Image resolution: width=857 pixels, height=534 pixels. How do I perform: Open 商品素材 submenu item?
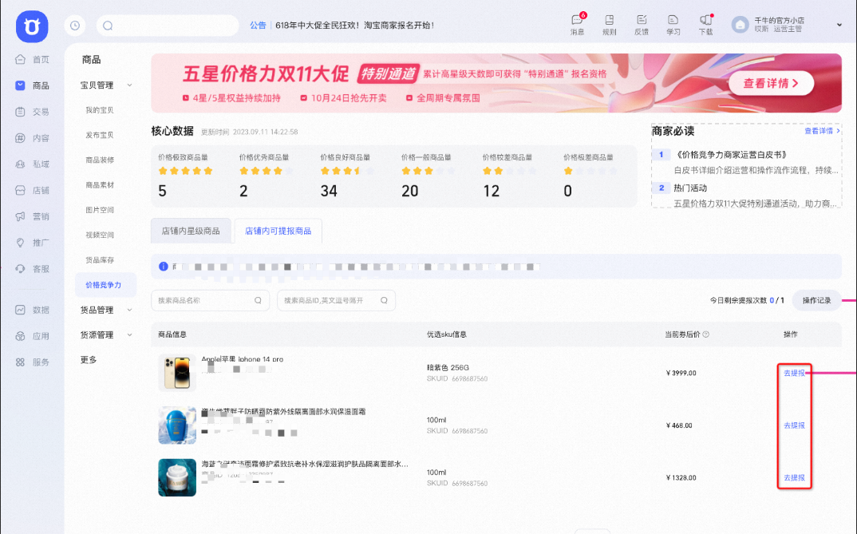click(x=100, y=185)
